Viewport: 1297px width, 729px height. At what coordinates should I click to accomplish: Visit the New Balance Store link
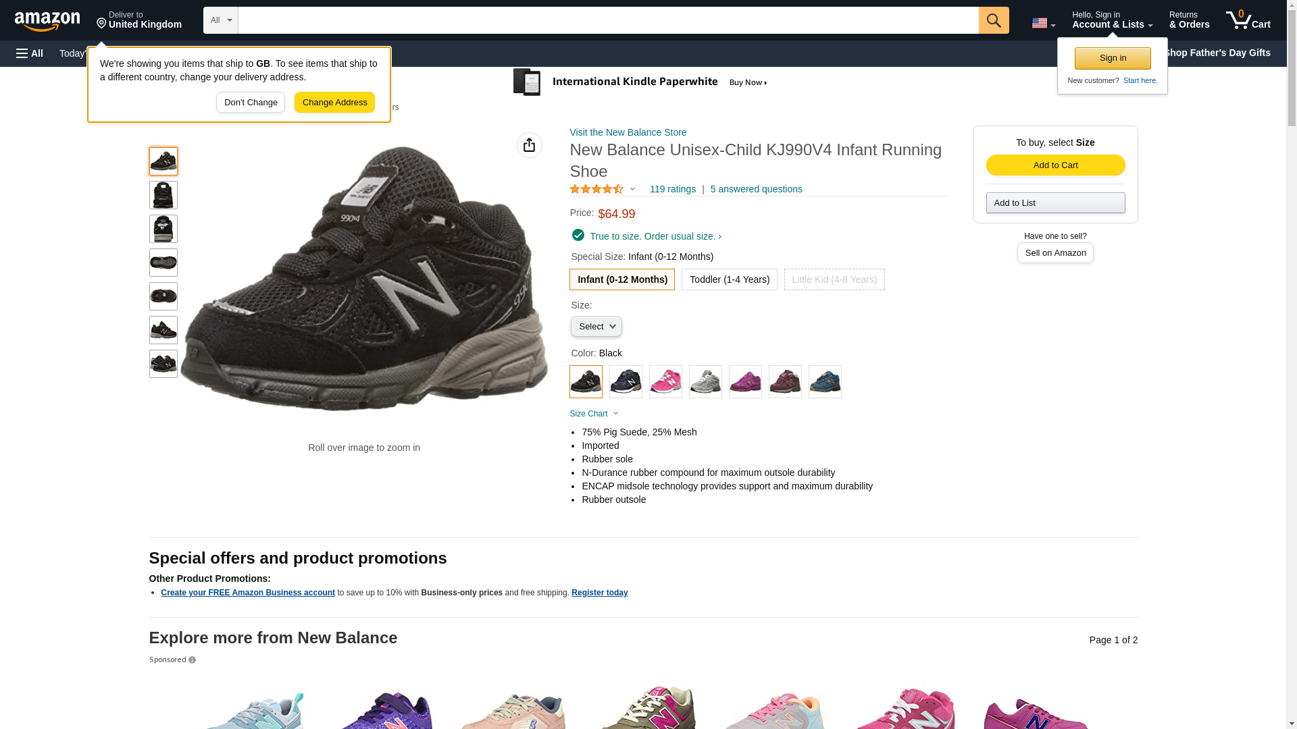click(628, 132)
